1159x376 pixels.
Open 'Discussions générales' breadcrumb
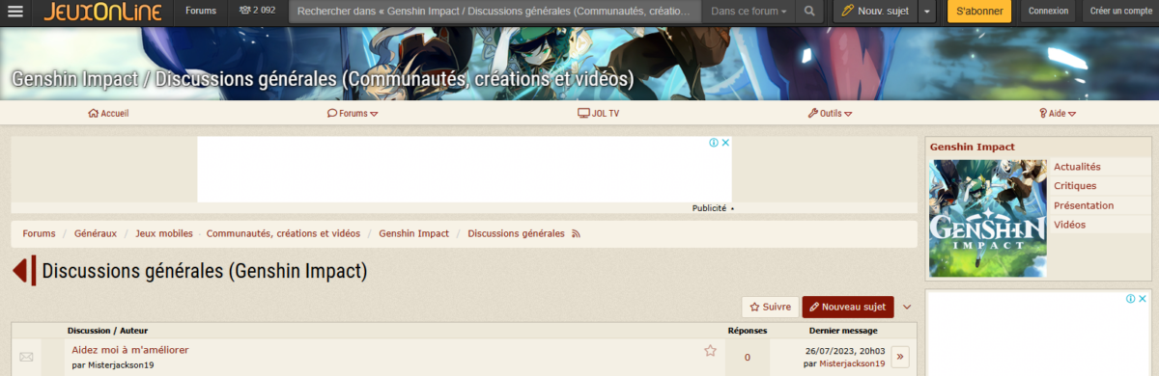[516, 234]
